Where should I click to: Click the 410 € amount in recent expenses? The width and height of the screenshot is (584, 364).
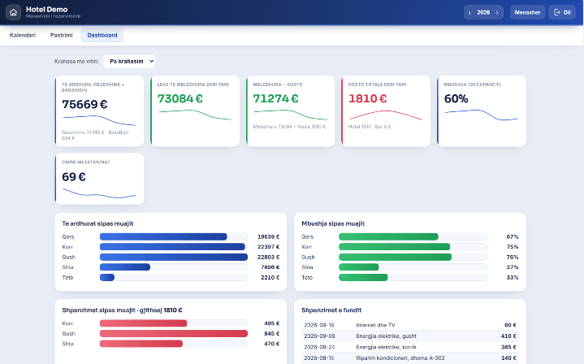point(508,336)
